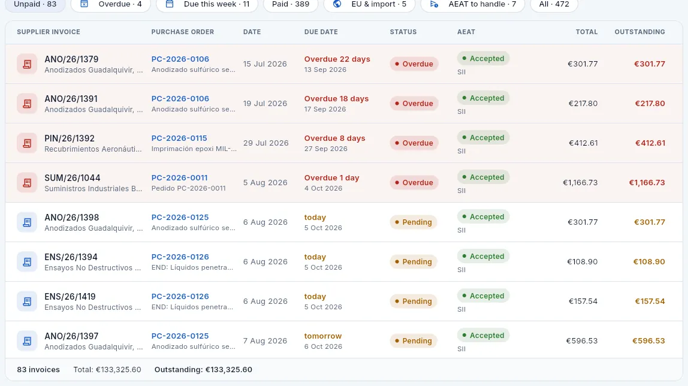The height and width of the screenshot is (386, 688).
Task: Click the 'Overdue 8 days' due date text
Action: click(x=335, y=138)
